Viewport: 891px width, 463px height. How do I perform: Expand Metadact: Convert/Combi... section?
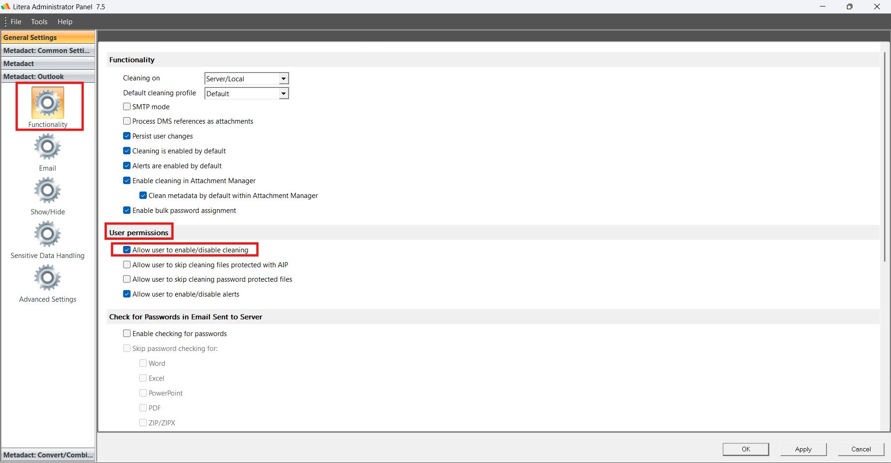click(x=48, y=455)
